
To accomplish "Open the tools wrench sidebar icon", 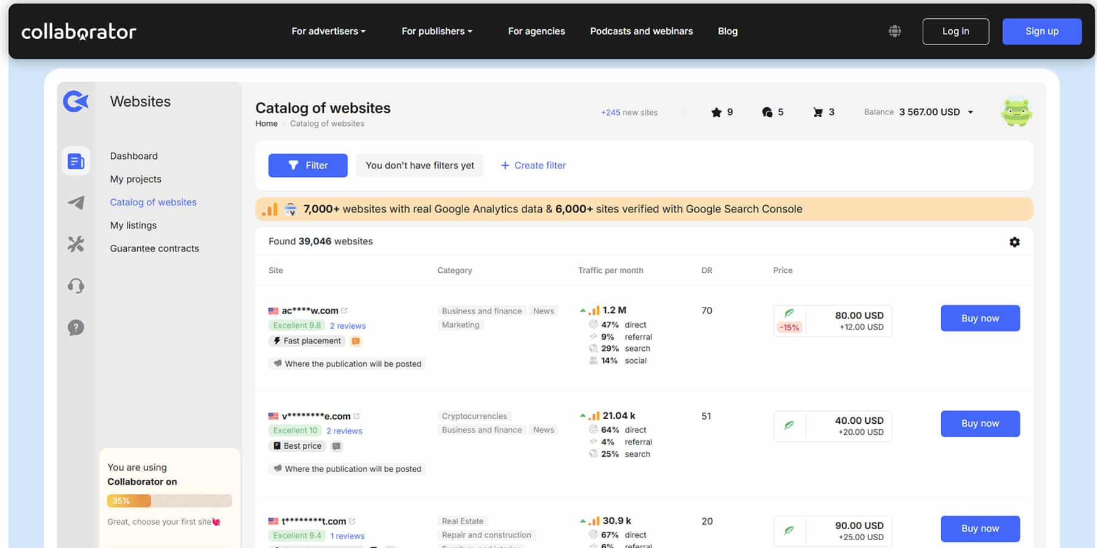I will (76, 244).
